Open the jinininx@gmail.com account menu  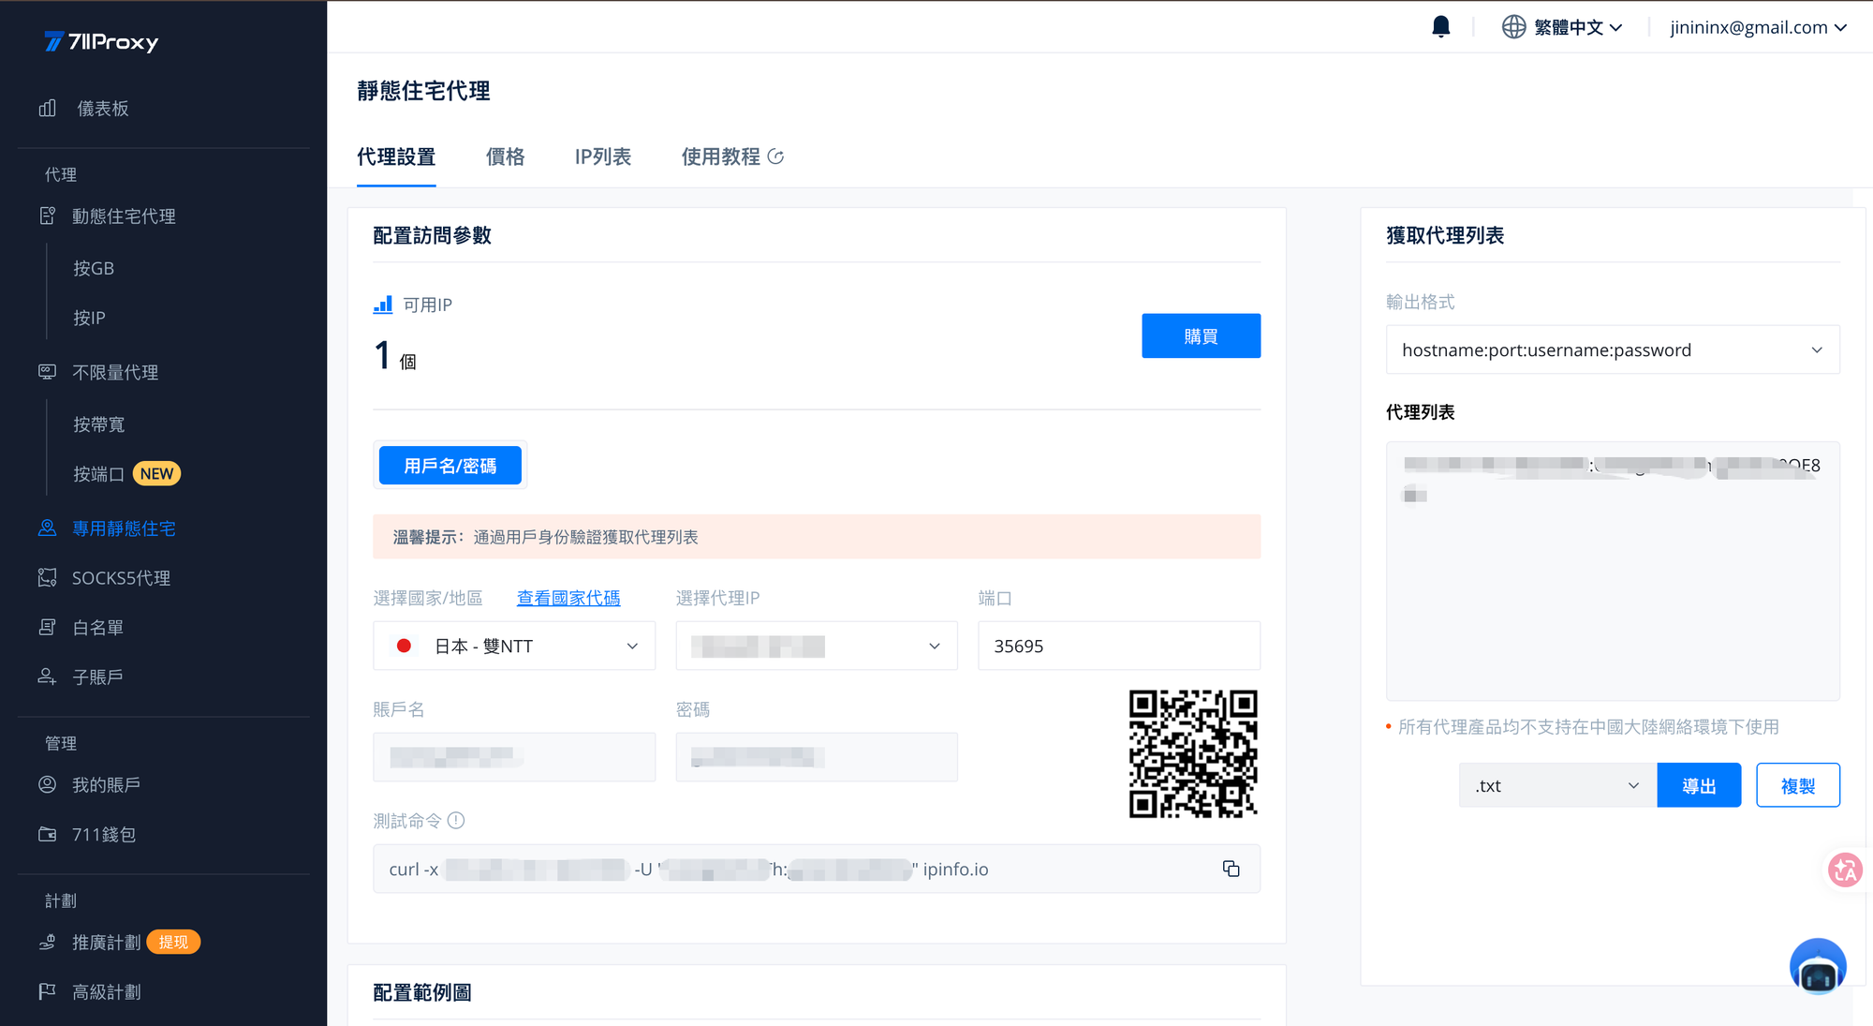[x=1758, y=27]
